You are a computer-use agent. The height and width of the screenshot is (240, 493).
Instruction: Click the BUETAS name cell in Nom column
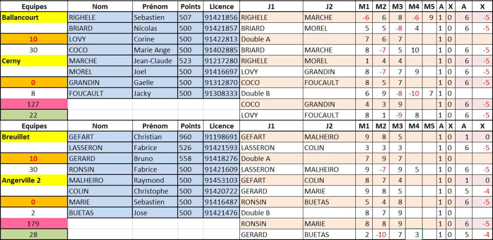coord(100,213)
